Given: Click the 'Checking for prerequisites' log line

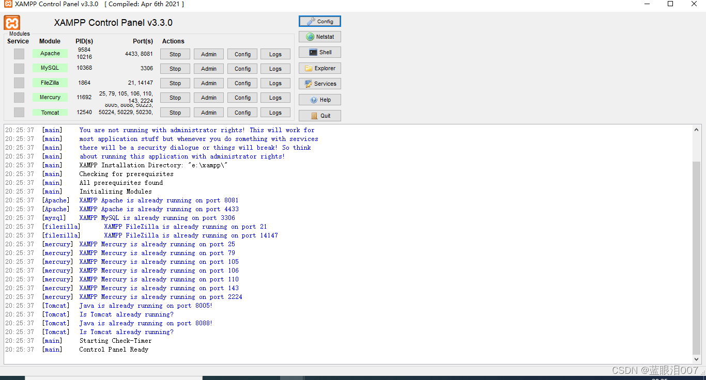Looking at the screenshot, I should [127, 174].
